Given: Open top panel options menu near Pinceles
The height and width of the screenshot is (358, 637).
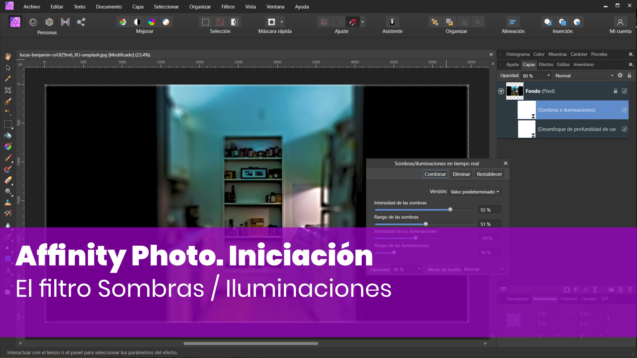Looking at the screenshot, I should 631,54.
